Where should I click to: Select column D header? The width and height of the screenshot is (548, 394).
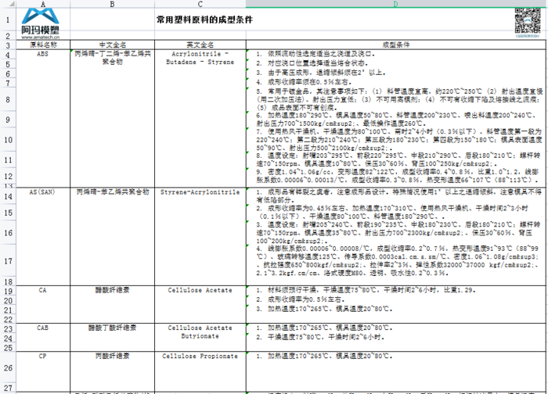[395, 4]
